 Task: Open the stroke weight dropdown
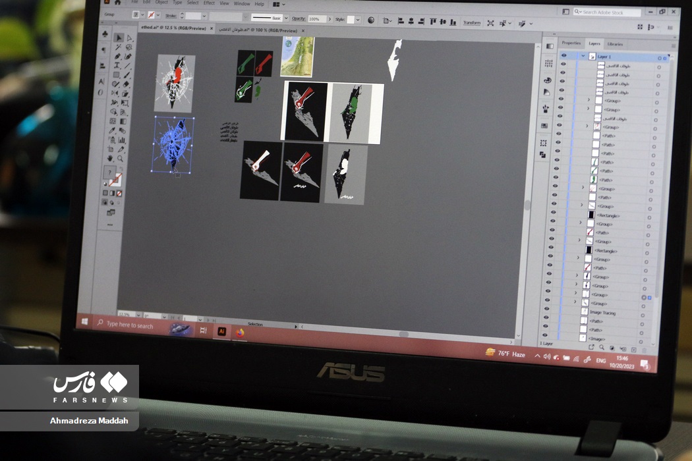[204, 16]
